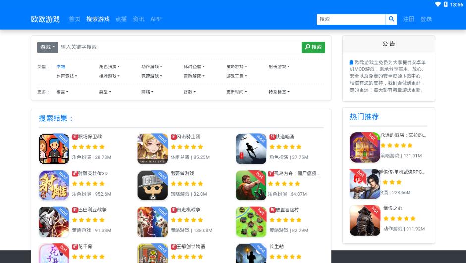
Task: Focus the header 搜索 input box
Action: point(351,19)
